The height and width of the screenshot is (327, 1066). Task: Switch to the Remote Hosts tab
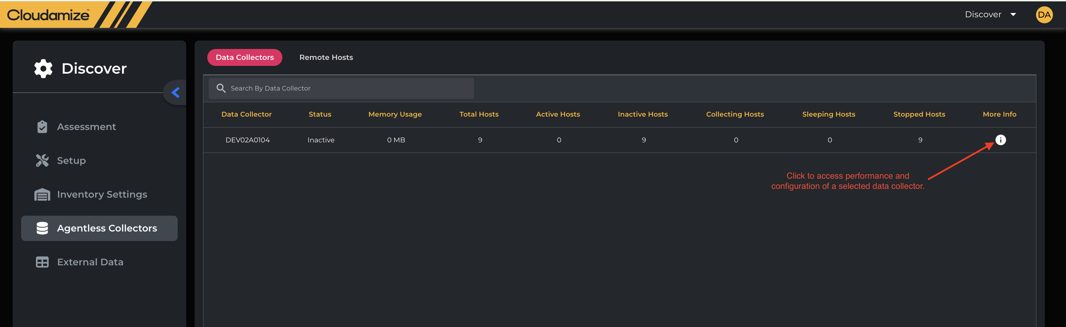326,57
